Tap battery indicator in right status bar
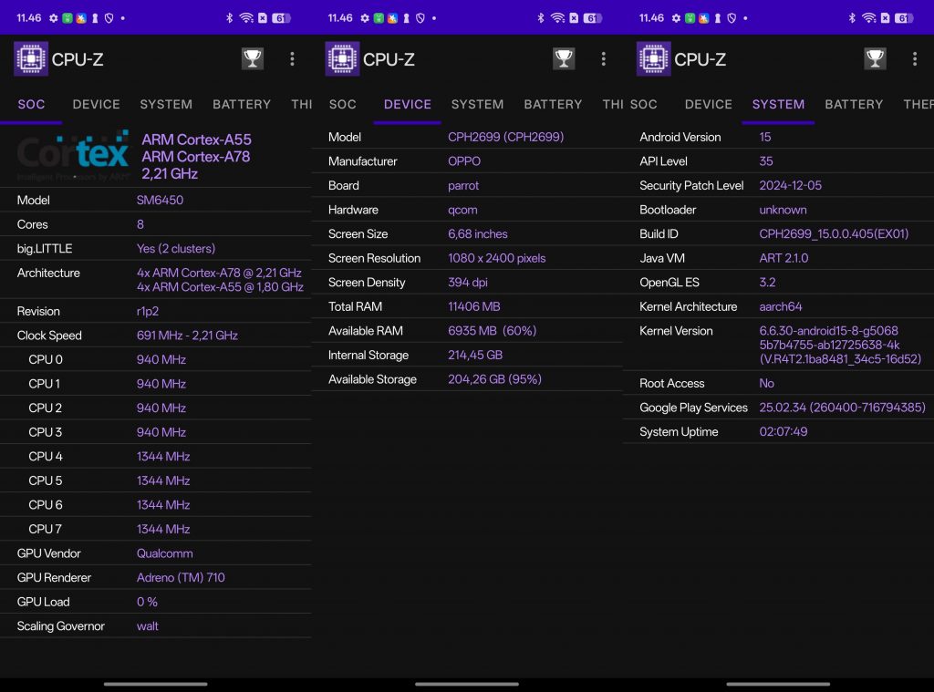This screenshot has height=692, width=934. tap(904, 18)
